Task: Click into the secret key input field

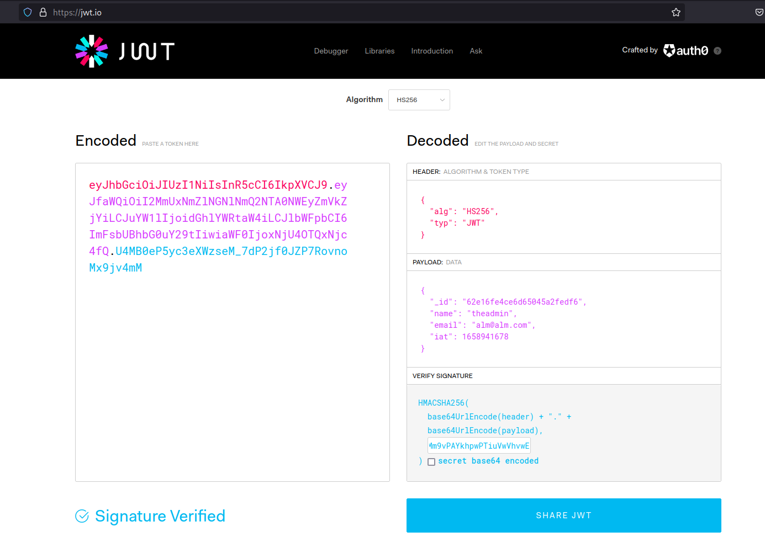Action: click(479, 446)
